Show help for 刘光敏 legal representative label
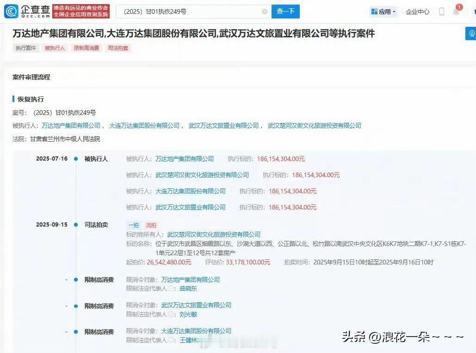The image size is (476, 353). 171,315
